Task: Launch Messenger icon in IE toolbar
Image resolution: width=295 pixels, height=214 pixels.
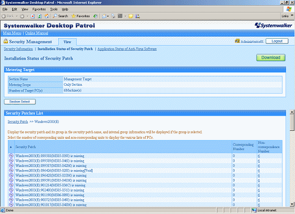Action: [138, 16]
